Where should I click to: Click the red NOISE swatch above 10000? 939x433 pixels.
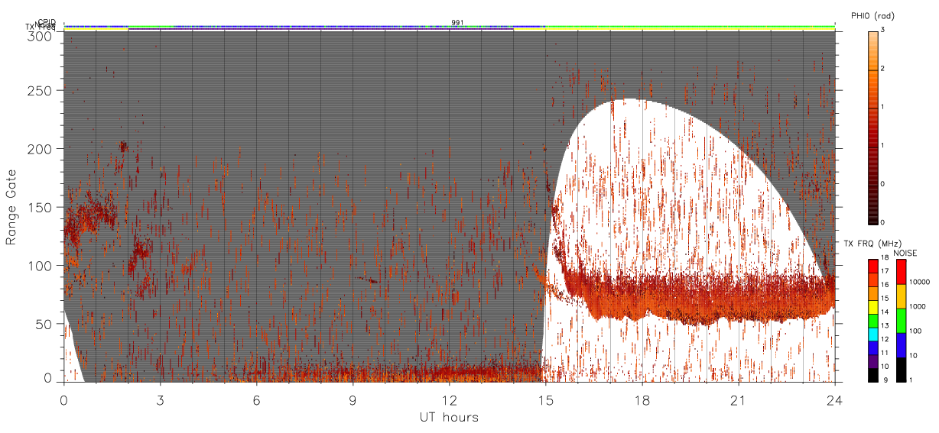coord(901,272)
